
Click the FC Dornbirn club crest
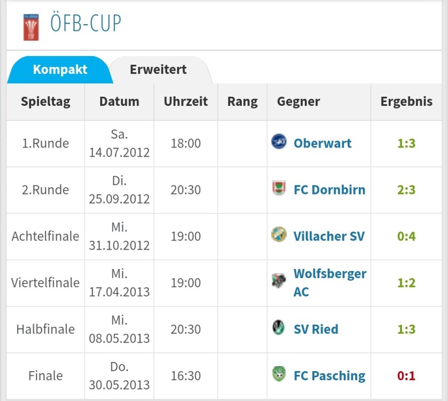coord(279,189)
